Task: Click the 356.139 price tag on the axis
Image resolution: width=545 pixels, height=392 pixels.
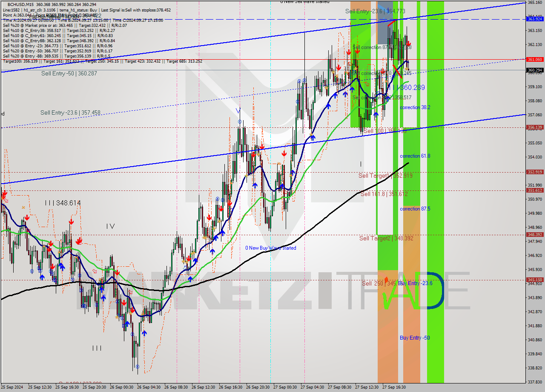Action: (535, 127)
